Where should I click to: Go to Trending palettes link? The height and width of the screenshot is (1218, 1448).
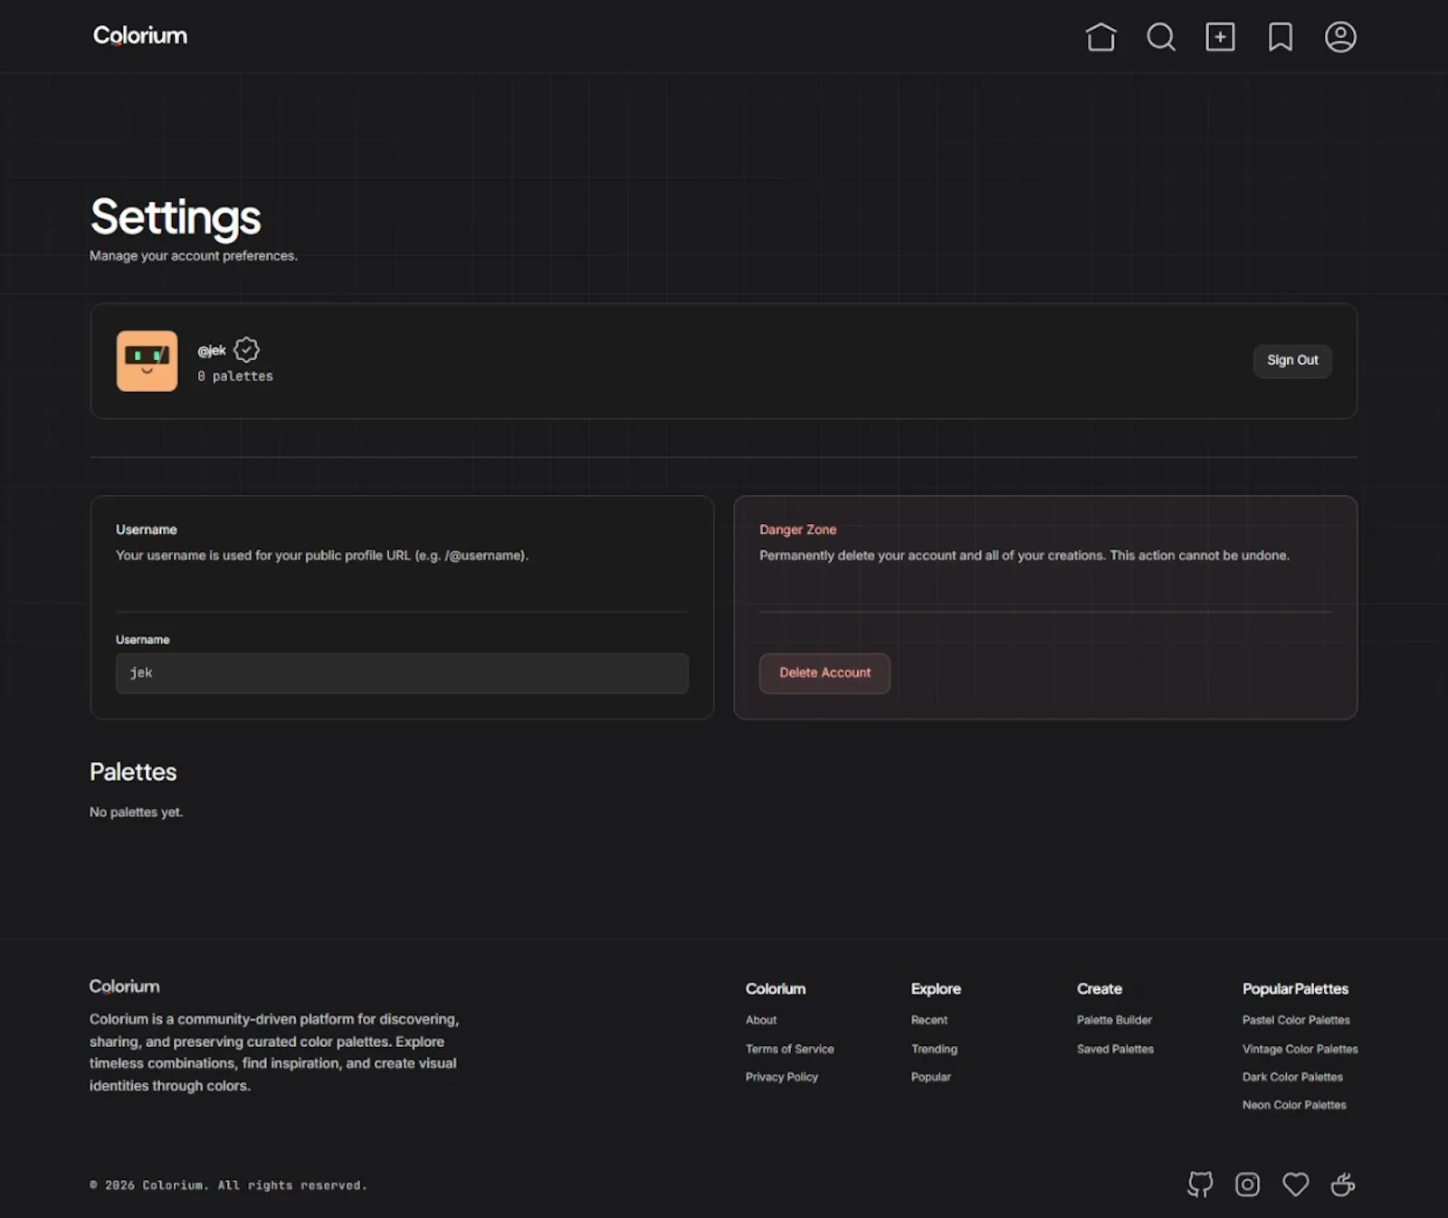pos(934,1049)
